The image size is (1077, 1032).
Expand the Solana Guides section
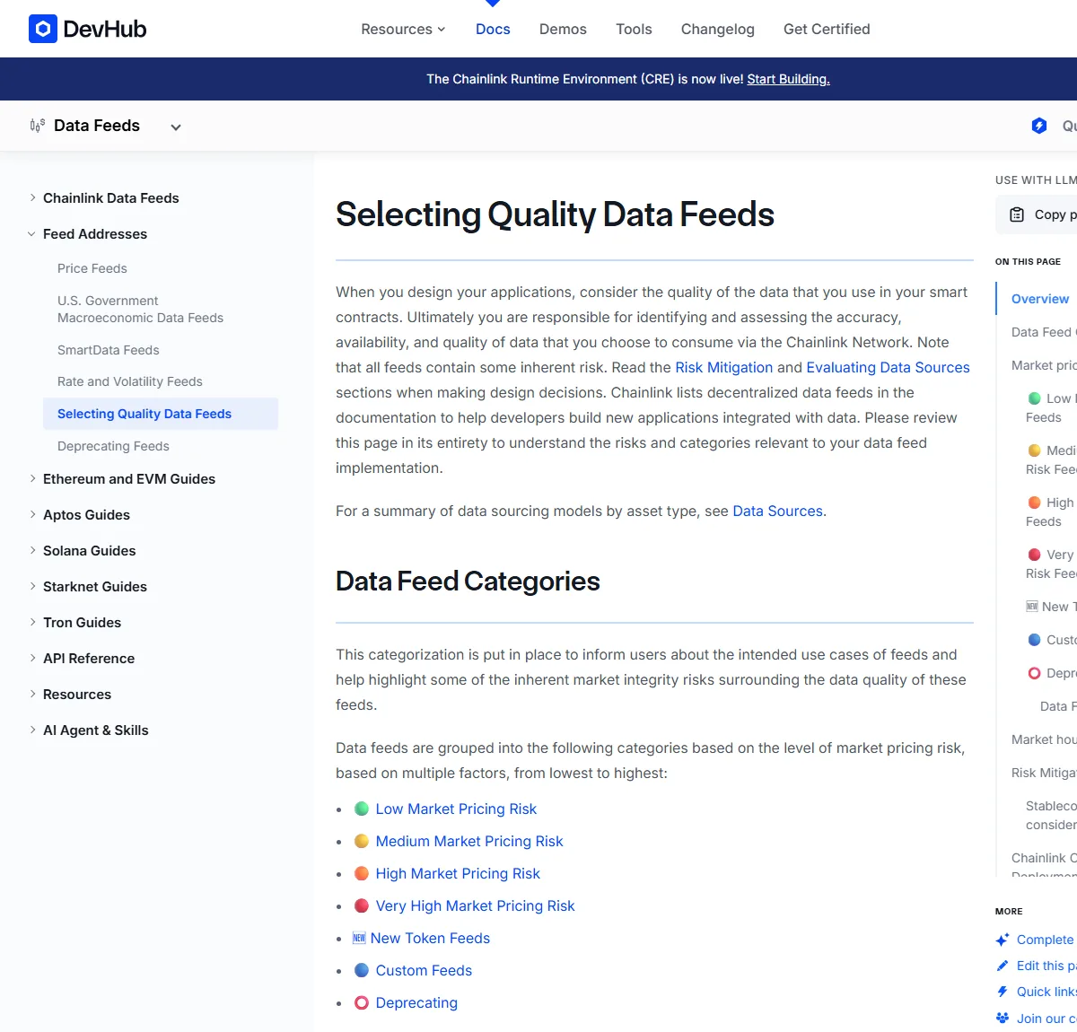click(33, 550)
